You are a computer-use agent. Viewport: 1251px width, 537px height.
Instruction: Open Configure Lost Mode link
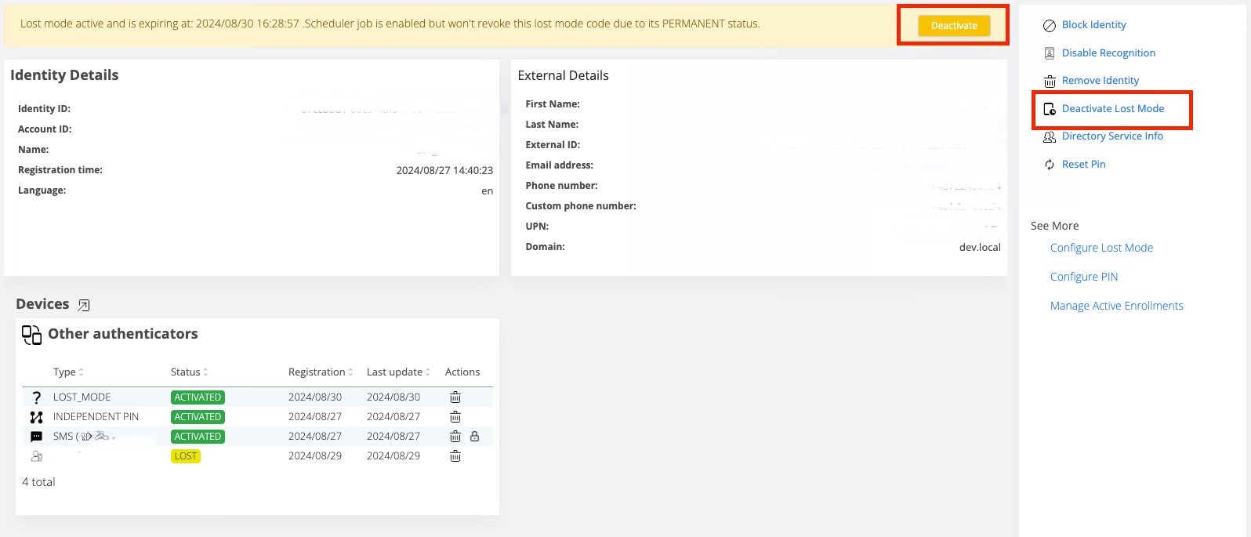click(1101, 248)
